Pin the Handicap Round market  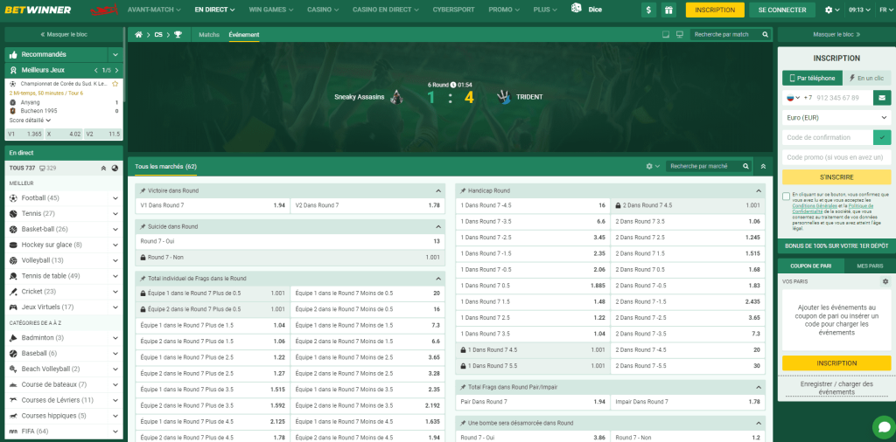point(463,190)
